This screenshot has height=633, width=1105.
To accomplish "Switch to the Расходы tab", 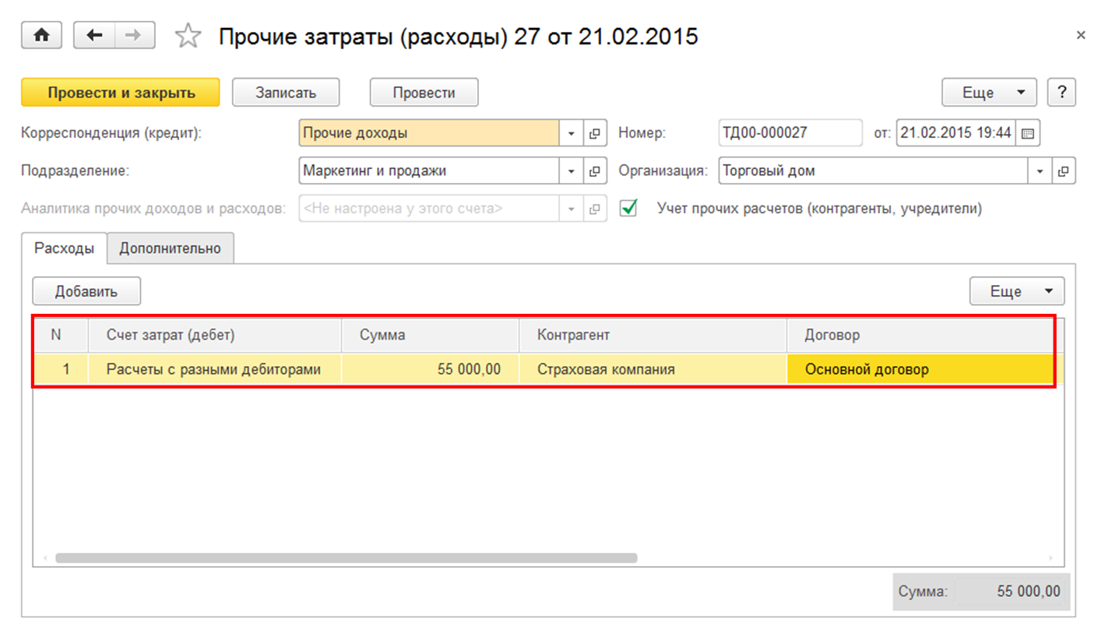I will pos(65,248).
